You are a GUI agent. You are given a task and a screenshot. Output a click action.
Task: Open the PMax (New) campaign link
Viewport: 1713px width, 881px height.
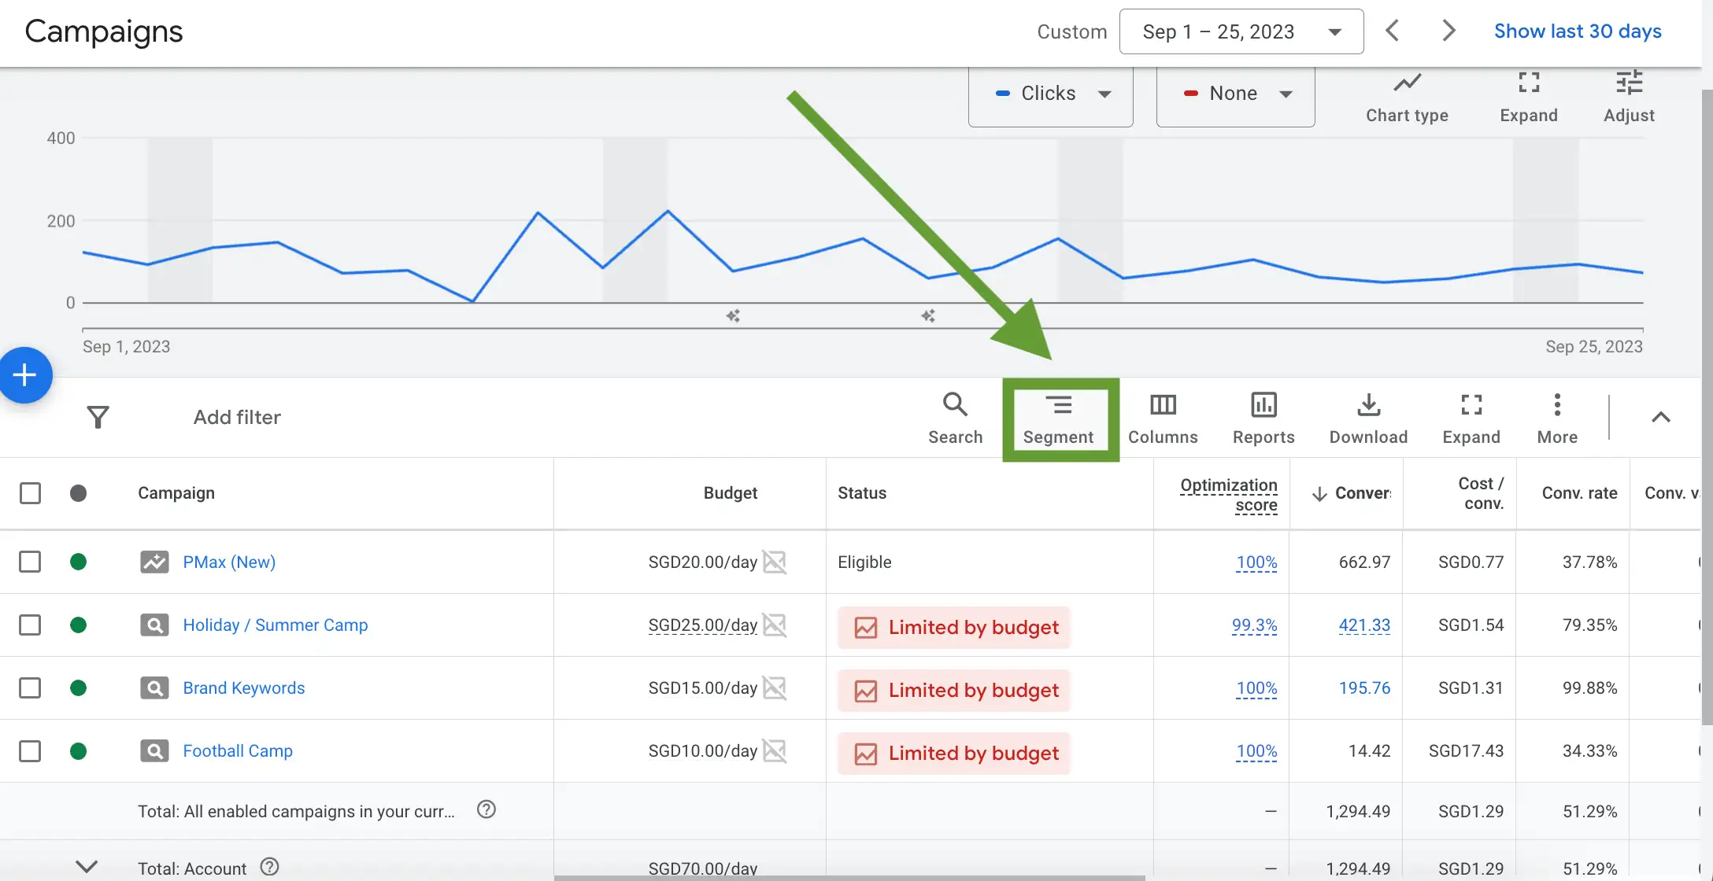(229, 562)
